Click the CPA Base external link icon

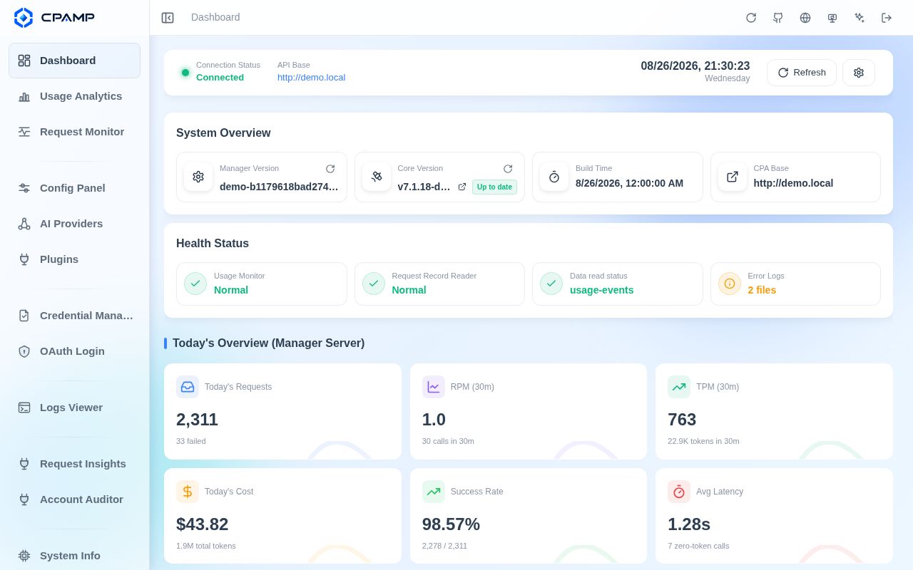733,177
